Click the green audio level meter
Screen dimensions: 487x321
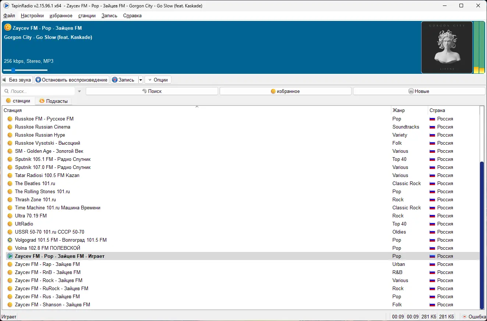click(479, 47)
